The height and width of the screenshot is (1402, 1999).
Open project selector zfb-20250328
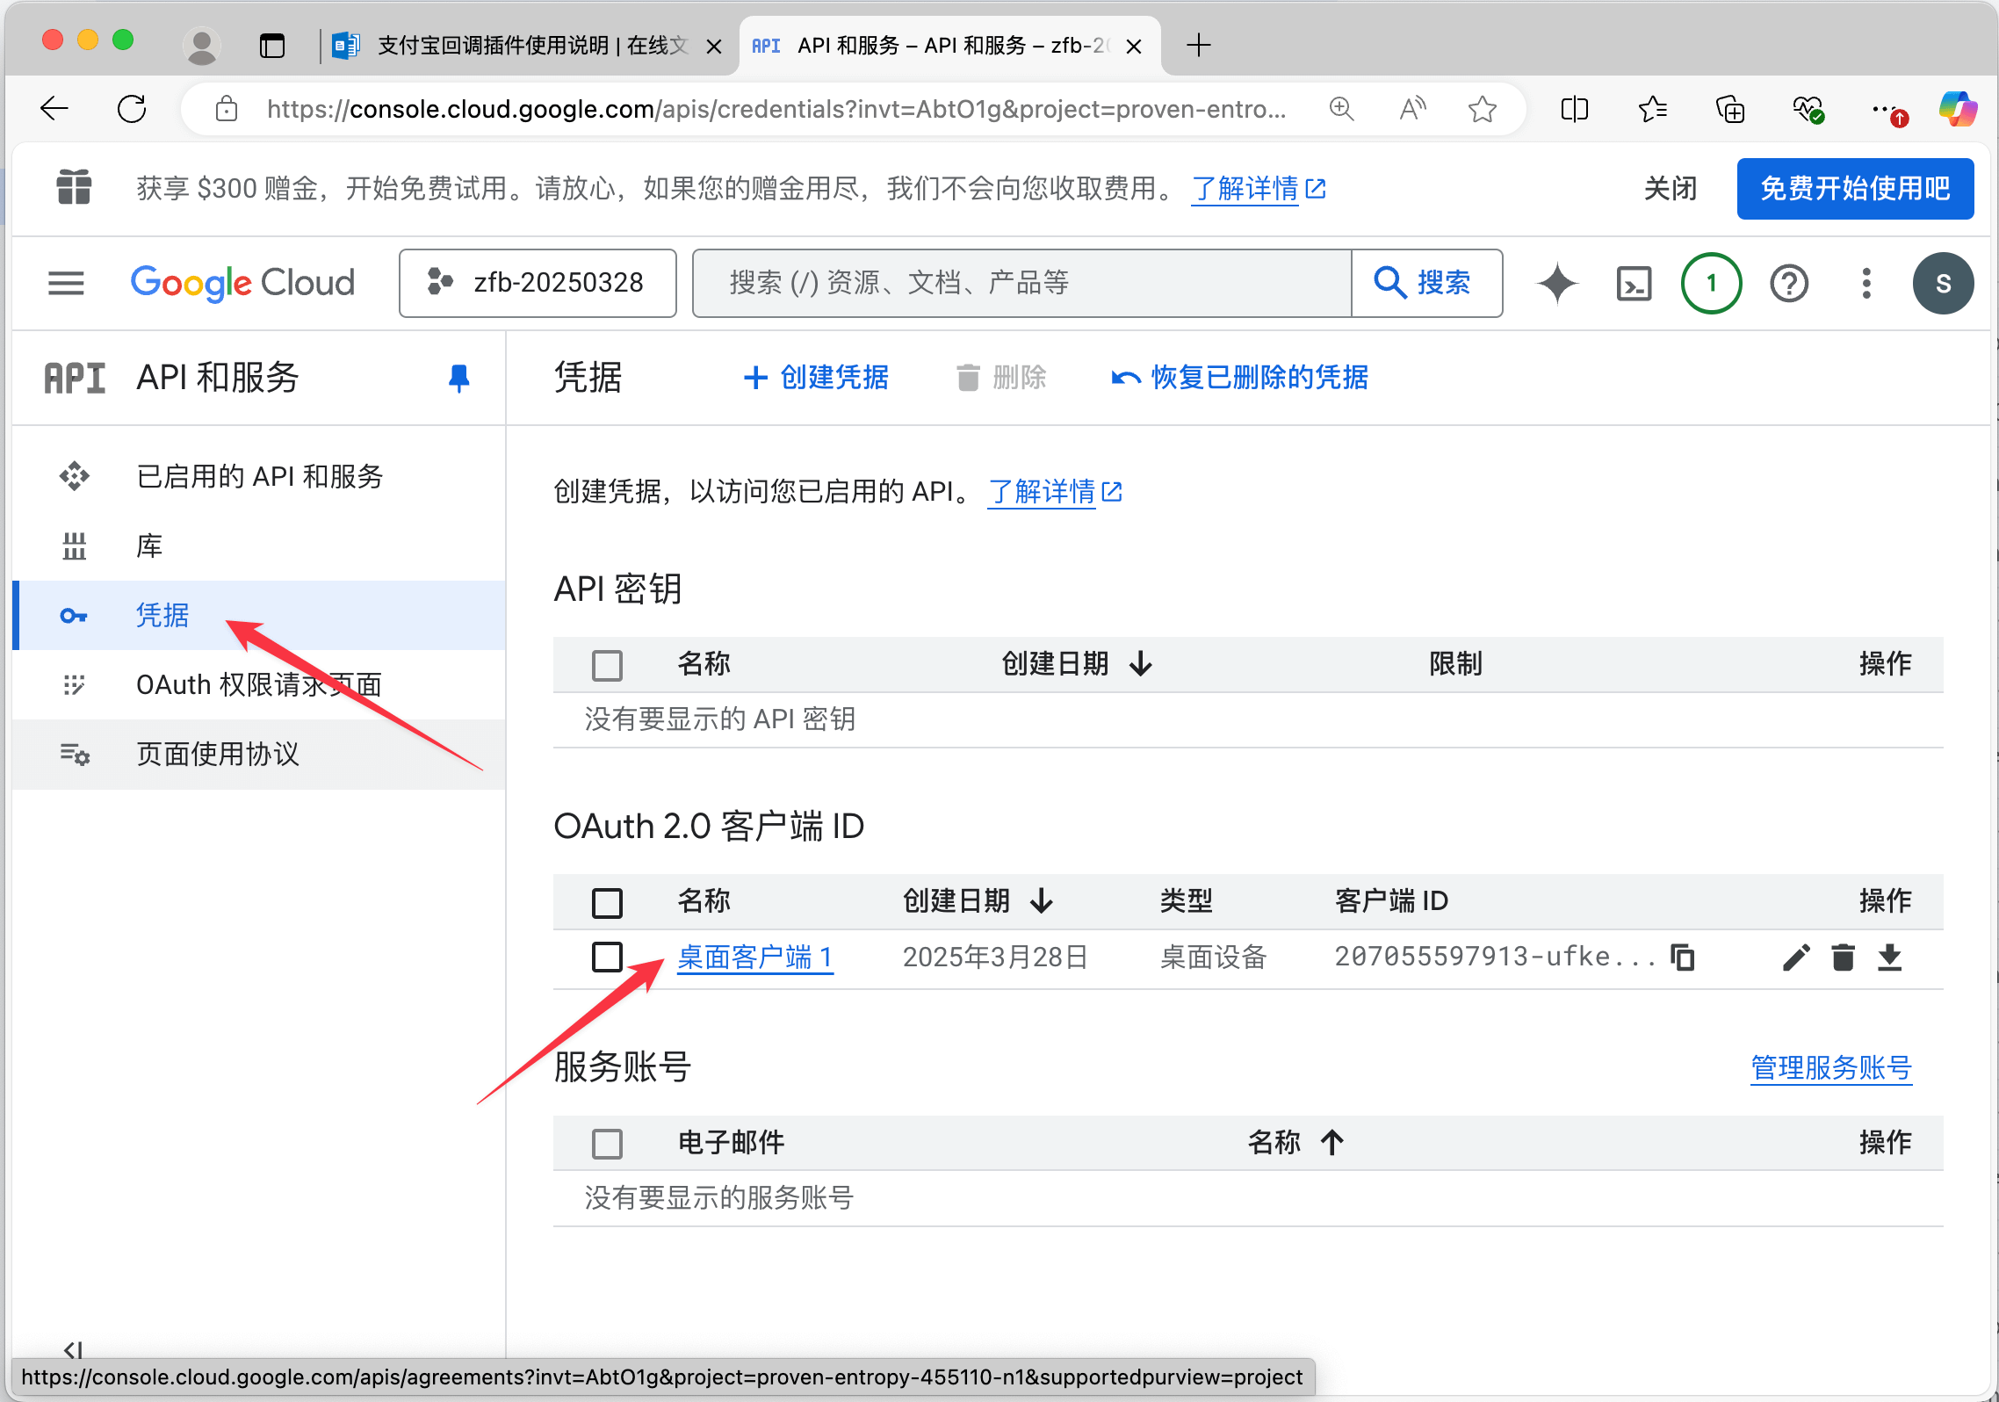pos(538,283)
